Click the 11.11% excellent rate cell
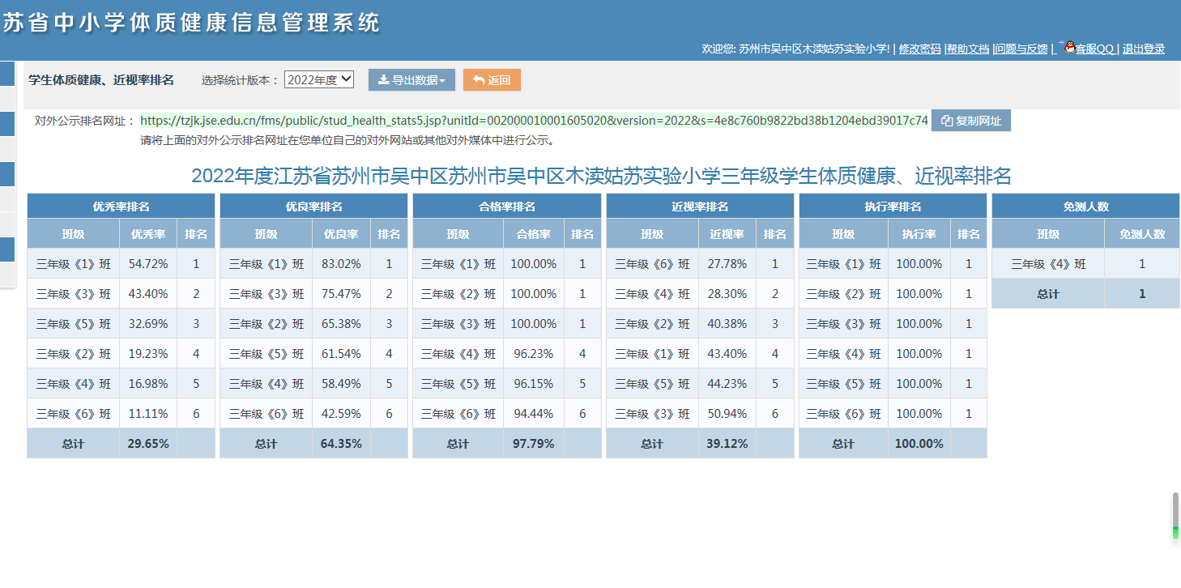This screenshot has width=1181, height=588. [x=148, y=414]
